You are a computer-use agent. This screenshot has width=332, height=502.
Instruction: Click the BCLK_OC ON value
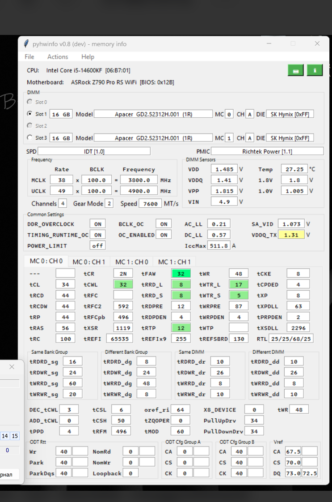tap(164, 224)
